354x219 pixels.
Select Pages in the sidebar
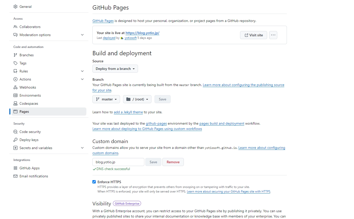tap(49, 112)
